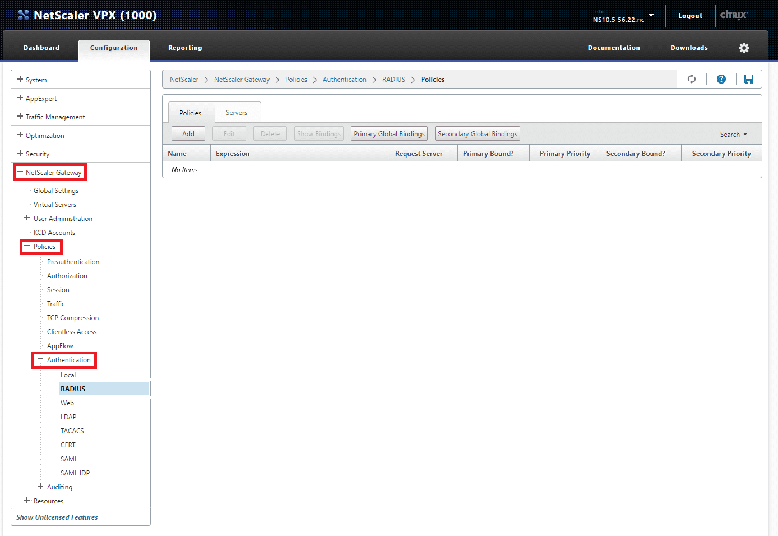Click the save configuration diskette icon
778x536 pixels.
[749, 79]
